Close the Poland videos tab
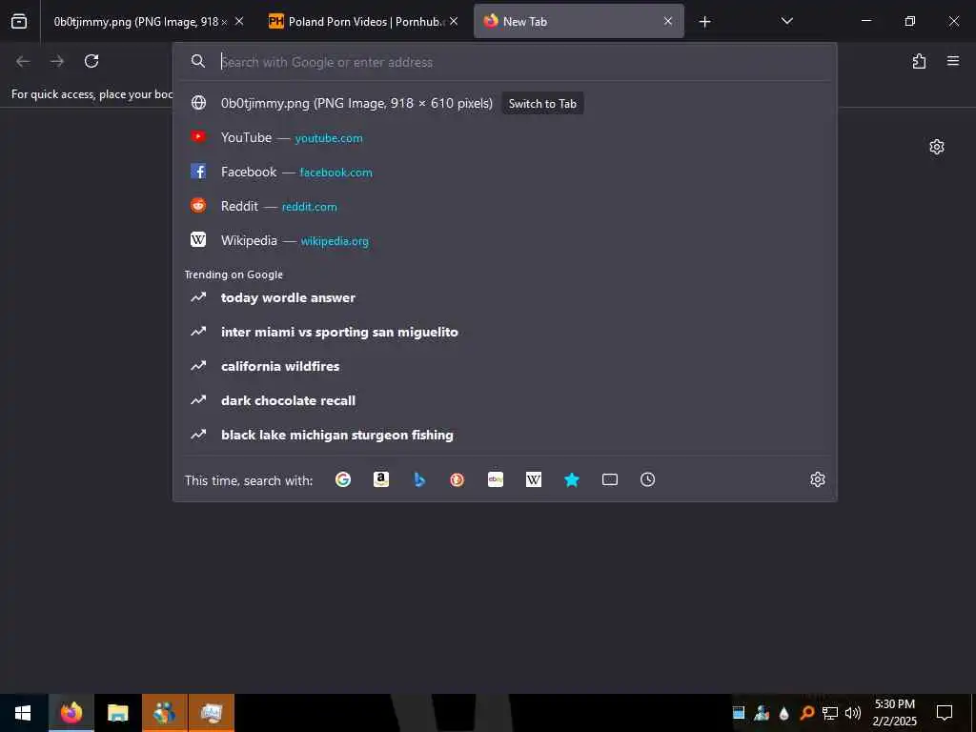 pos(454,21)
